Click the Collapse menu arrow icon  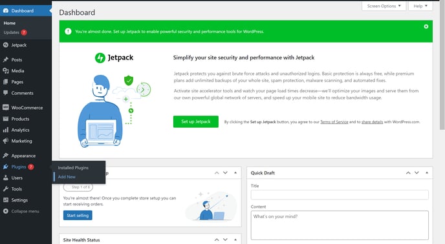pos(6,211)
